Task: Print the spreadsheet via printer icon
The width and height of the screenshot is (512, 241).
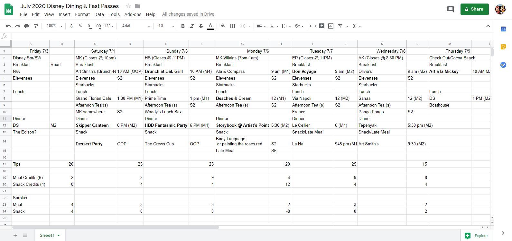Action: click(x=27, y=26)
